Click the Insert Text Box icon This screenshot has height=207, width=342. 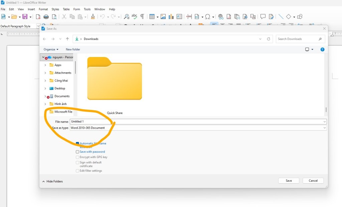[179, 17]
